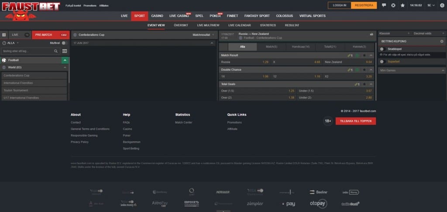Switch to the LIVE MULTIVIEW tab

click(208, 25)
